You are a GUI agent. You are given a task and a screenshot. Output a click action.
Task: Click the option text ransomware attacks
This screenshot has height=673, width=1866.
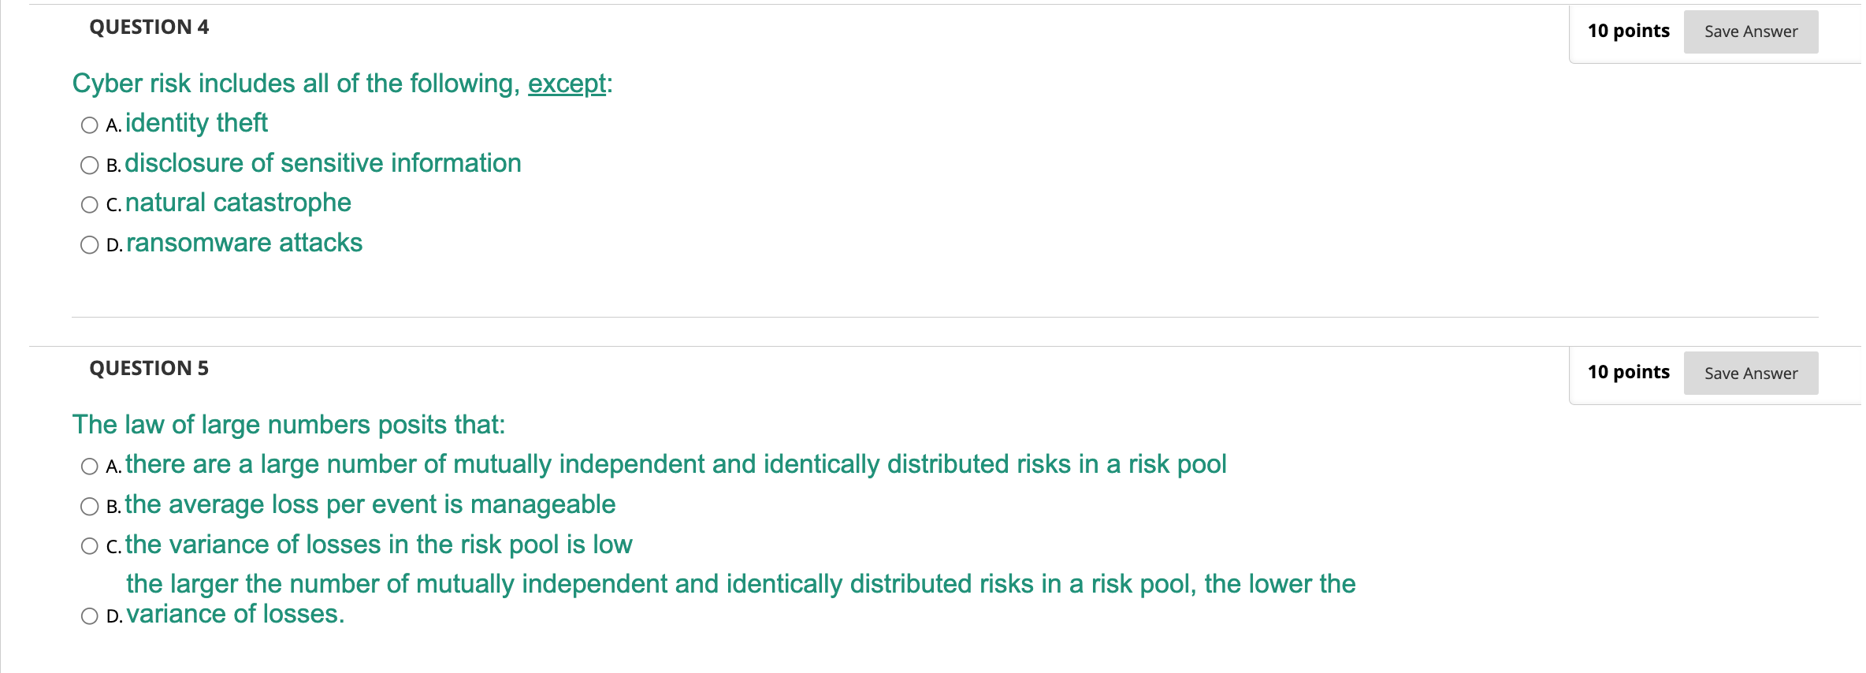(243, 244)
